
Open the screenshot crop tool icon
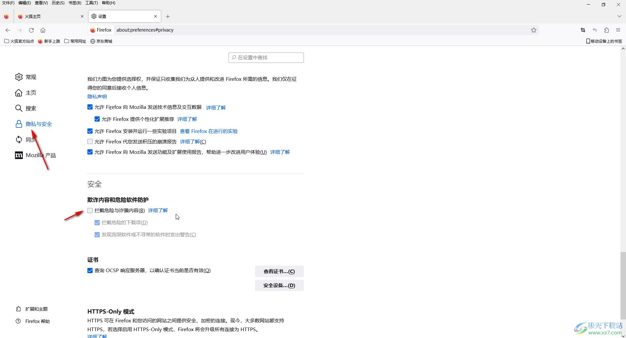point(583,30)
